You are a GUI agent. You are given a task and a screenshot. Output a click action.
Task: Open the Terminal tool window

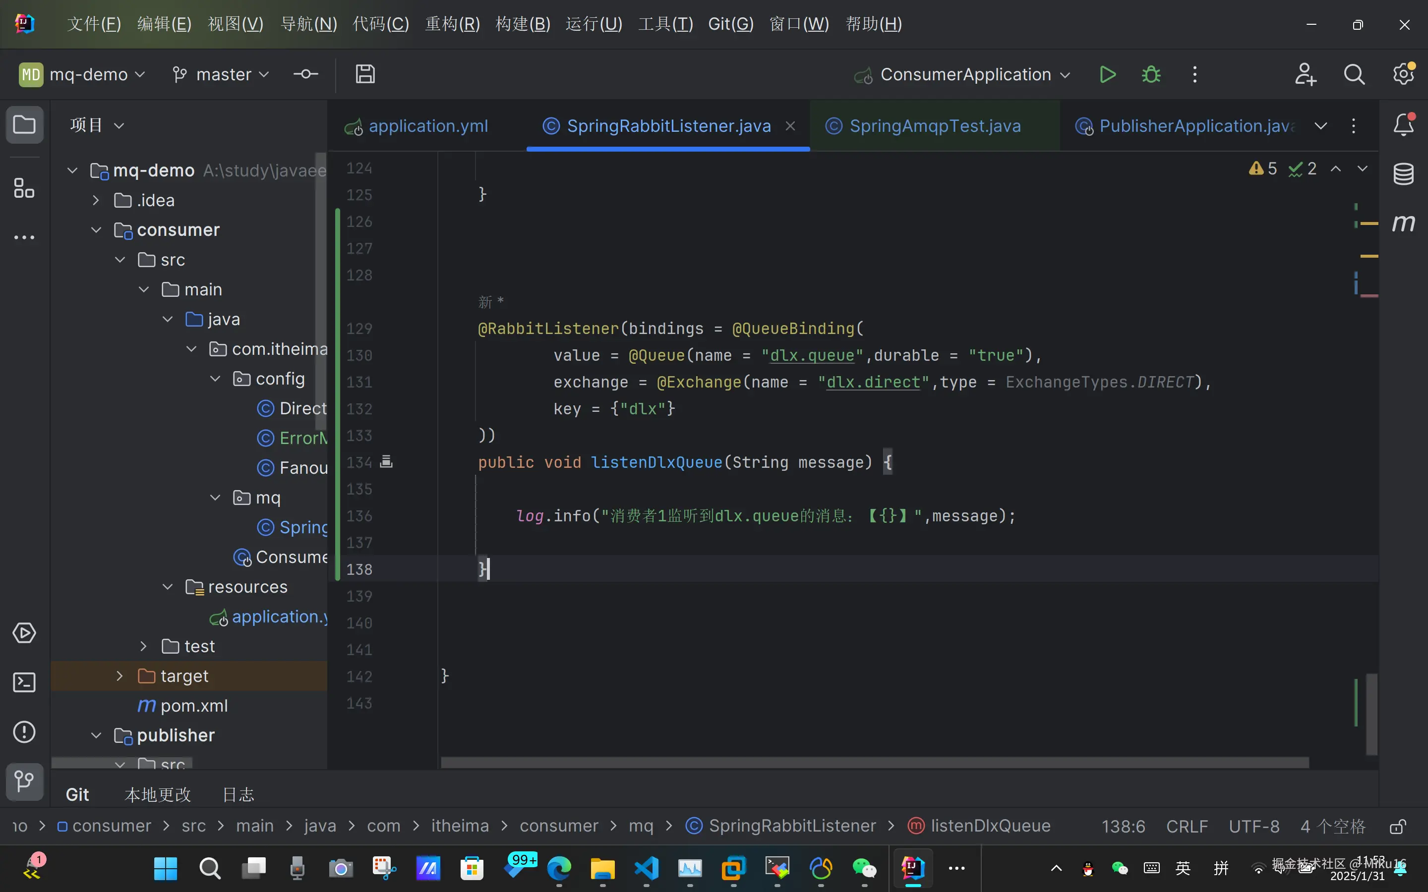tap(24, 682)
